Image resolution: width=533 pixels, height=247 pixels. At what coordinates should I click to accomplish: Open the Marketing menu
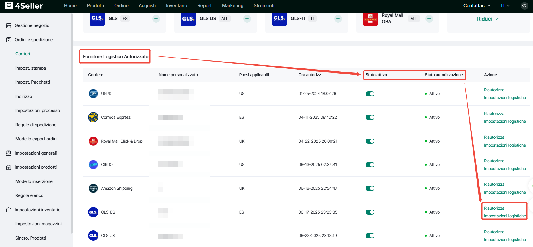click(x=233, y=6)
